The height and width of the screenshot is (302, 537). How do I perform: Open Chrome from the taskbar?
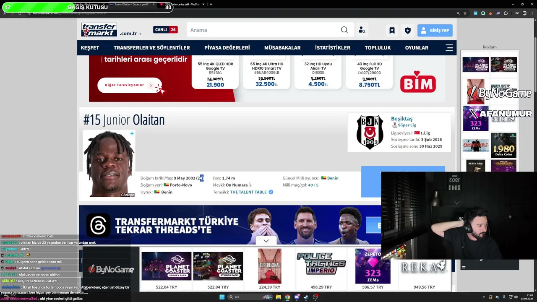[287, 297]
